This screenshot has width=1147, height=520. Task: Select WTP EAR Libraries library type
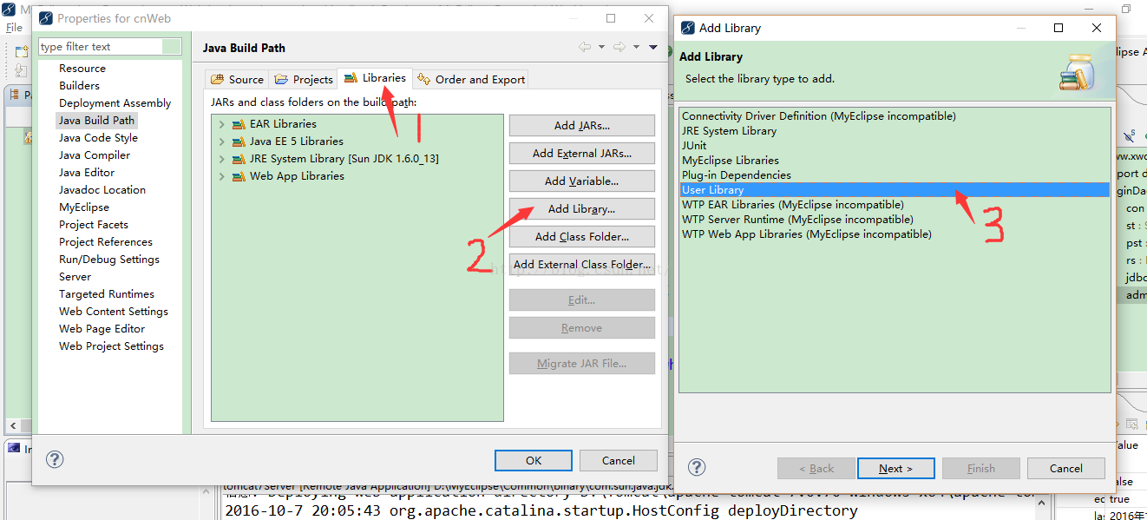click(793, 205)
